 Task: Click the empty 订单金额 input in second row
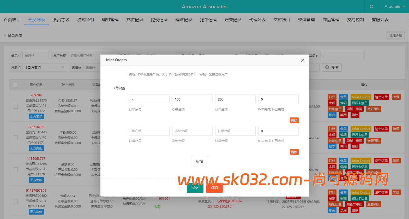[x=235, y=131]
